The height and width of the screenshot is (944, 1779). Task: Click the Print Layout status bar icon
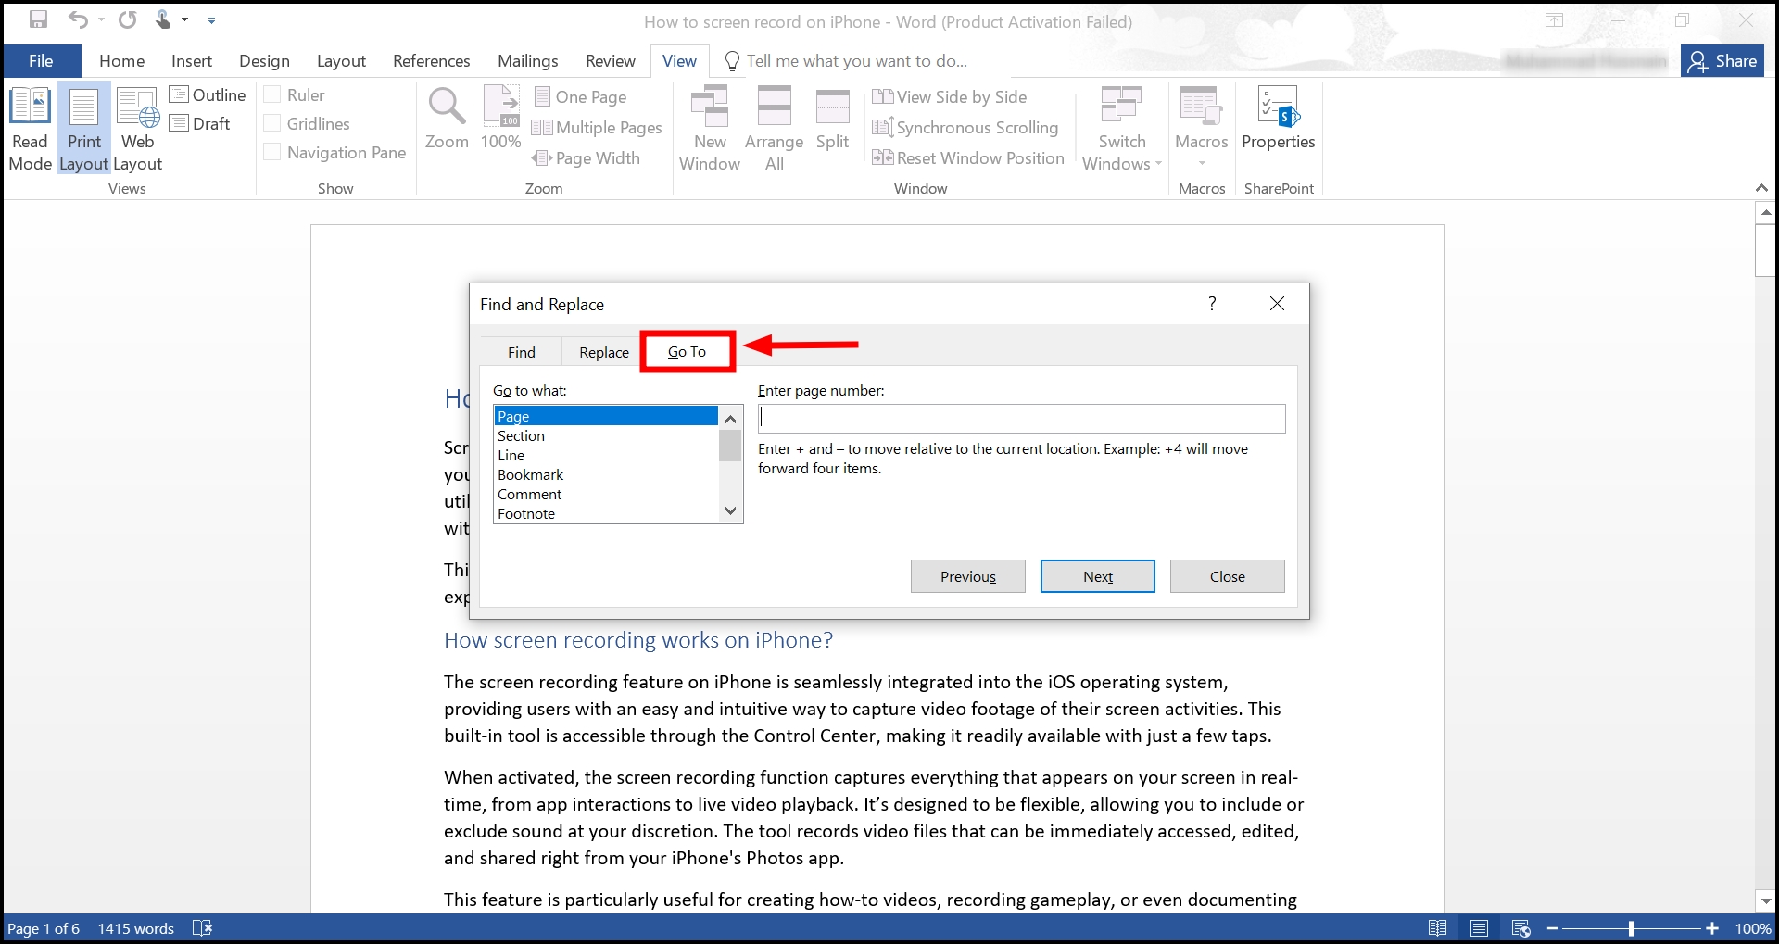pyautogui.click(x=1479, y=928)
